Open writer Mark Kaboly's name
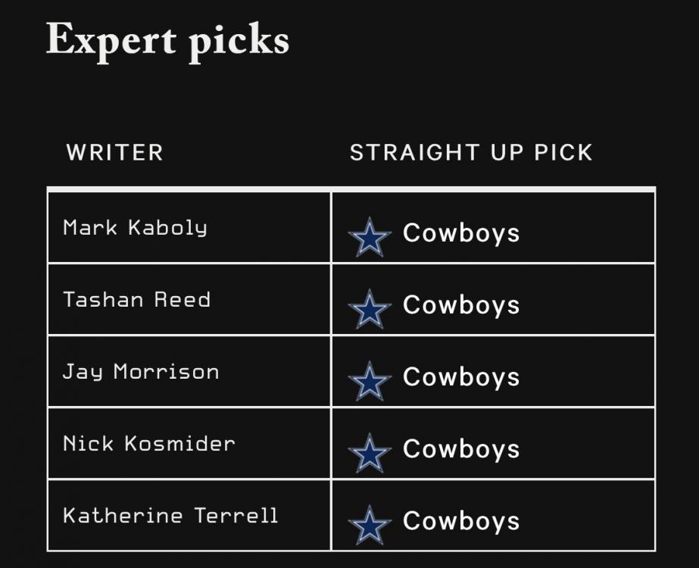Image resolution: width=699 pixels, height=568 pixels. (x=135, y=227)
